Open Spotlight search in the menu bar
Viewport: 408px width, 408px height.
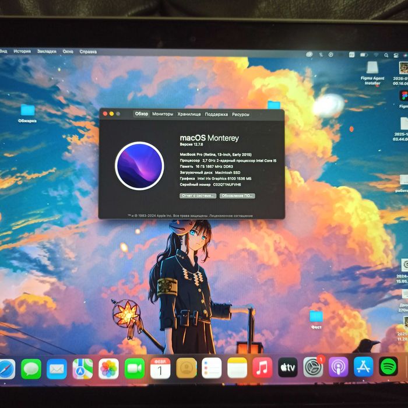[386, 55]
